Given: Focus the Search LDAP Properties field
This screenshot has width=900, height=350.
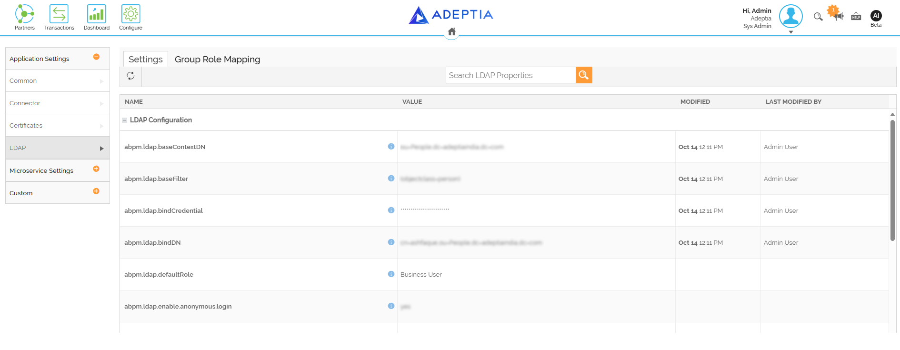Looking at the screenshot, I should 510,75.
